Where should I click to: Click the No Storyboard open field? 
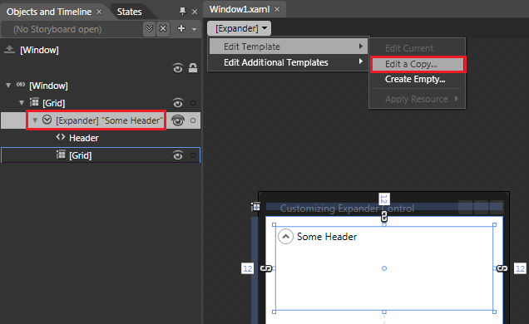point(72,29)
